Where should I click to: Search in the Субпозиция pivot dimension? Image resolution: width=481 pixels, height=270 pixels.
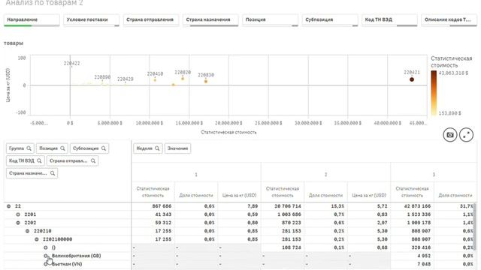(x=104, y=148)
